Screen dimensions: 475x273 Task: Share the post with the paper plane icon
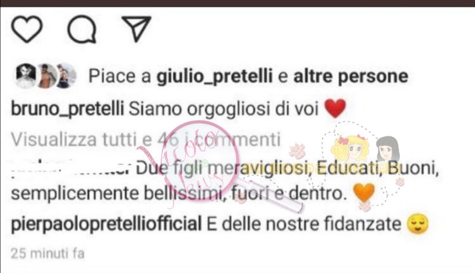pos(136,28)
